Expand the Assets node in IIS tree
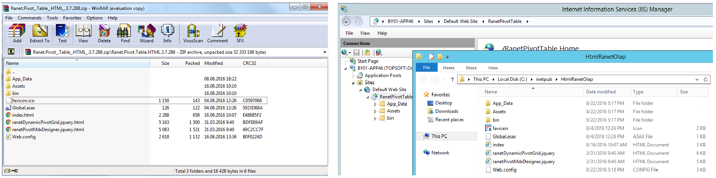 pos(375,111)
